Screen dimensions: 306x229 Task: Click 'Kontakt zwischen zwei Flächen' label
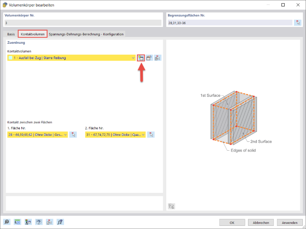(30, 122)
